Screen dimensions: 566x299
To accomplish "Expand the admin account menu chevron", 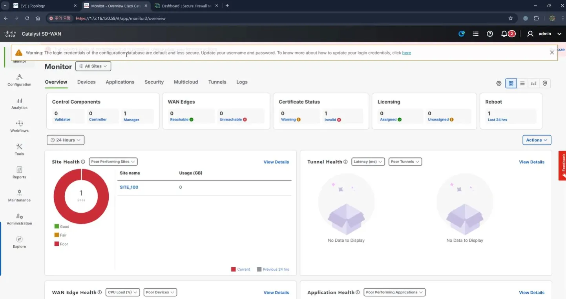I will tap(559, 34).
